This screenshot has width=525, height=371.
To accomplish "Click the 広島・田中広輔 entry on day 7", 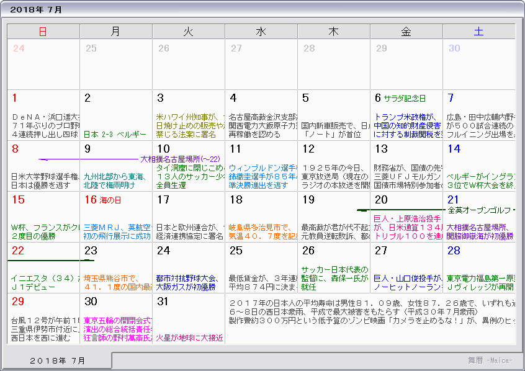I will (x=480, y=126).
